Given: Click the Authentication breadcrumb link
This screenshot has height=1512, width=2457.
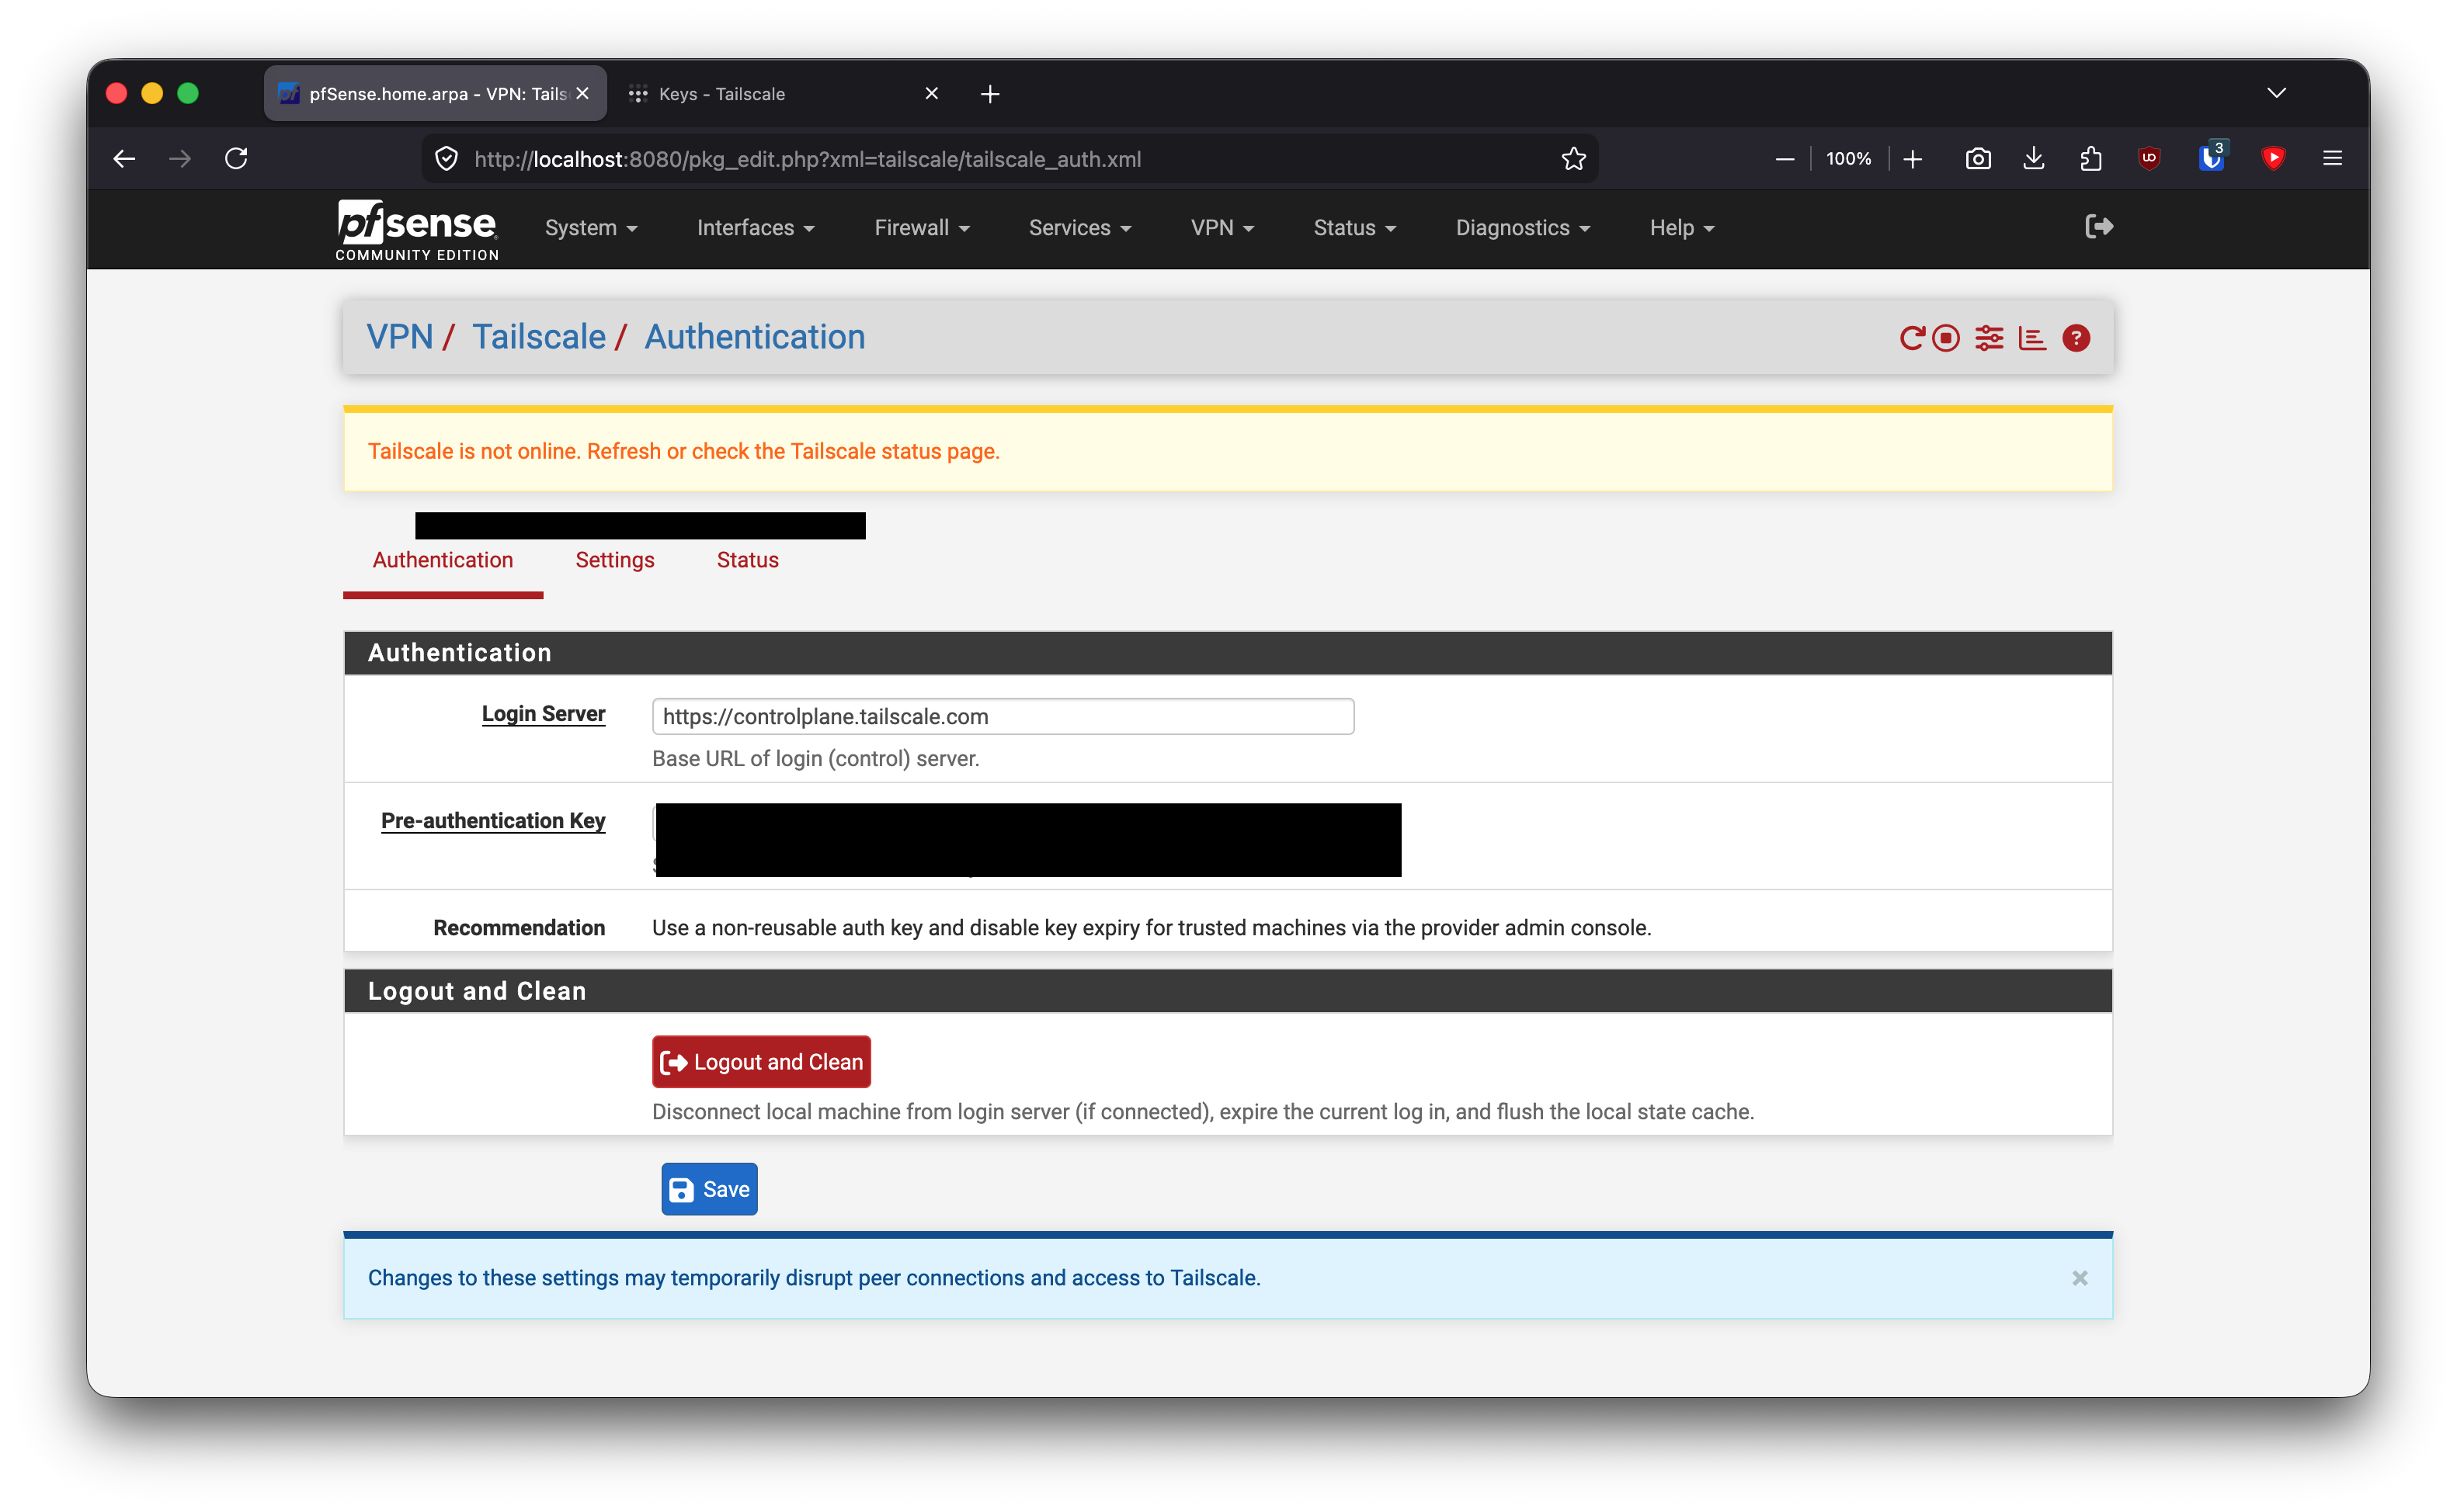Looking at the screenshot, I should click(x=754, y=337).
